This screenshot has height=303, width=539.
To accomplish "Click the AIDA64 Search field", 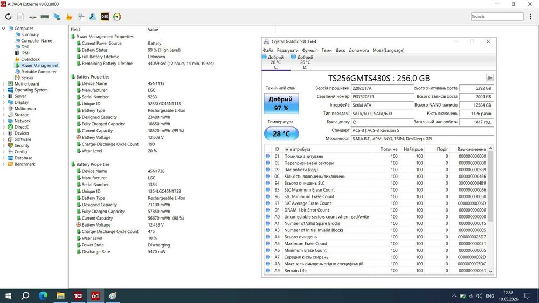I will pos(497,17).
